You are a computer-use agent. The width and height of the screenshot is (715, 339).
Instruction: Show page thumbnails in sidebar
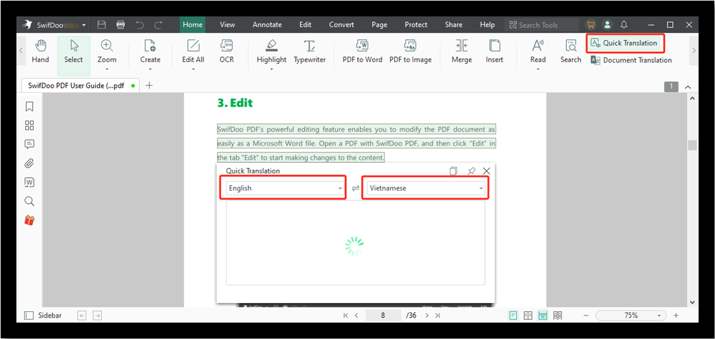click(29, 125)
